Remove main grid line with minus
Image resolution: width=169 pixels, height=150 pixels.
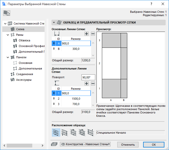tap(93, 34)
